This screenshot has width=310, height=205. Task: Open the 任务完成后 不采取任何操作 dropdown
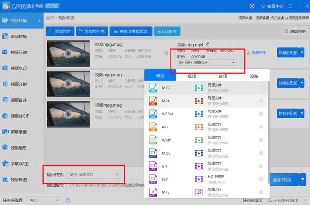288,200
